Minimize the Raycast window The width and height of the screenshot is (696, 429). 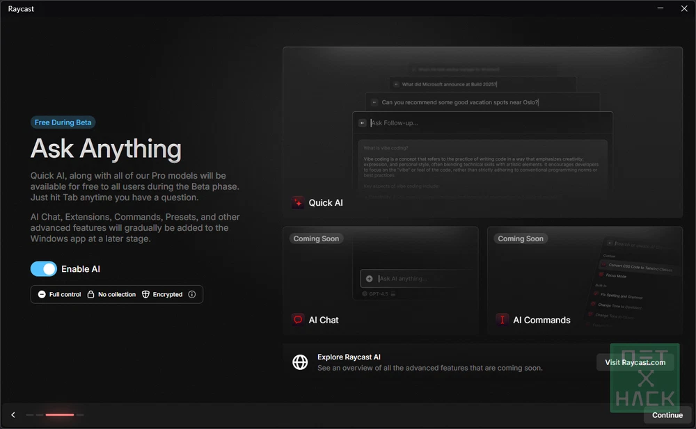[661, 8]
